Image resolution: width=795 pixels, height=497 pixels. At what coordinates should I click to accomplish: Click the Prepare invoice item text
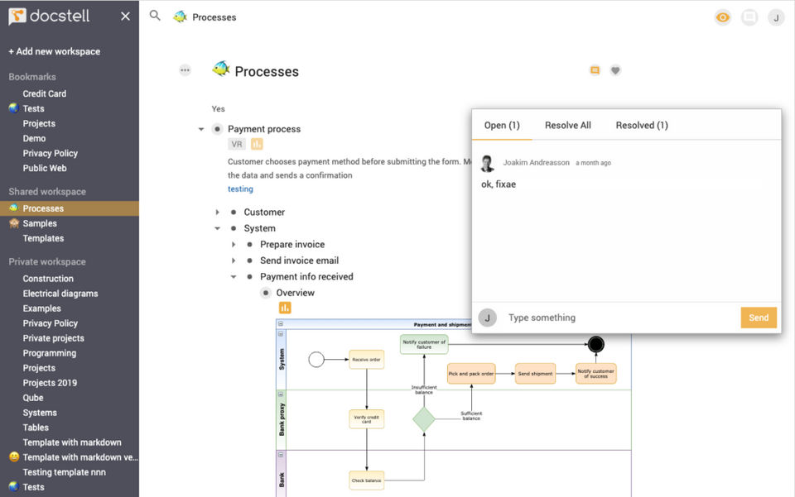pos(292,245)
